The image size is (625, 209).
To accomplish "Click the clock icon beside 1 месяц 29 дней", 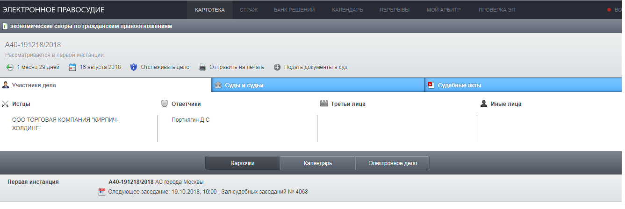I will click(10, 67).
